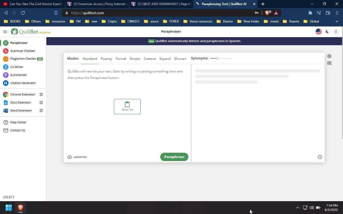Open the Docs Extension link
Image resolution: width=343 pixels, height=214 pixels.
pyautogui.click(x=23, y=102)
